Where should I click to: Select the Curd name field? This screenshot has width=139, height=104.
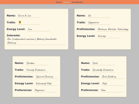(103, 63)
